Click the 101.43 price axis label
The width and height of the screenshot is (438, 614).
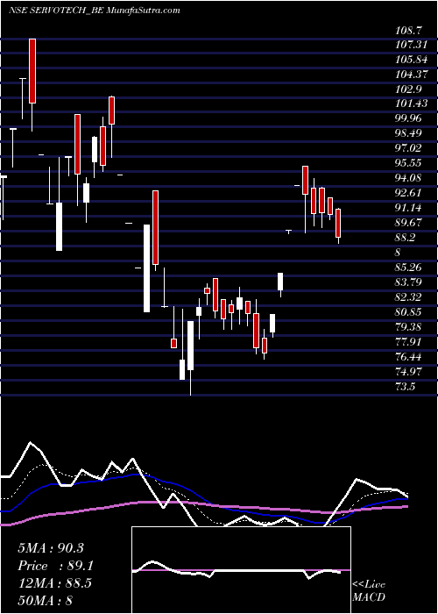coord(413,104)
